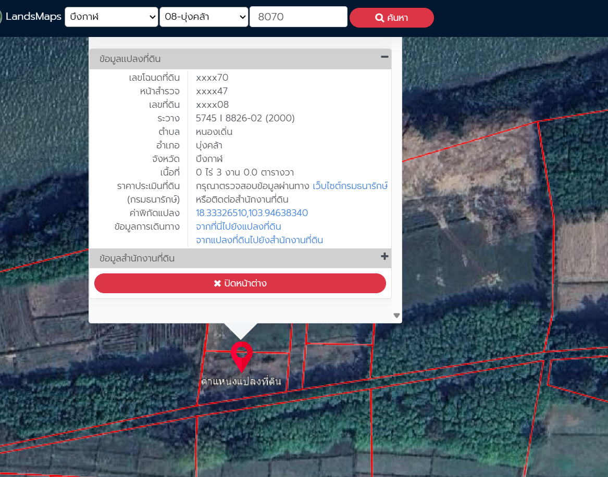Open the เว็บไซต์กรมธนารักษ์ link
The height and width of the screenshot is (477, 608).
350,186
